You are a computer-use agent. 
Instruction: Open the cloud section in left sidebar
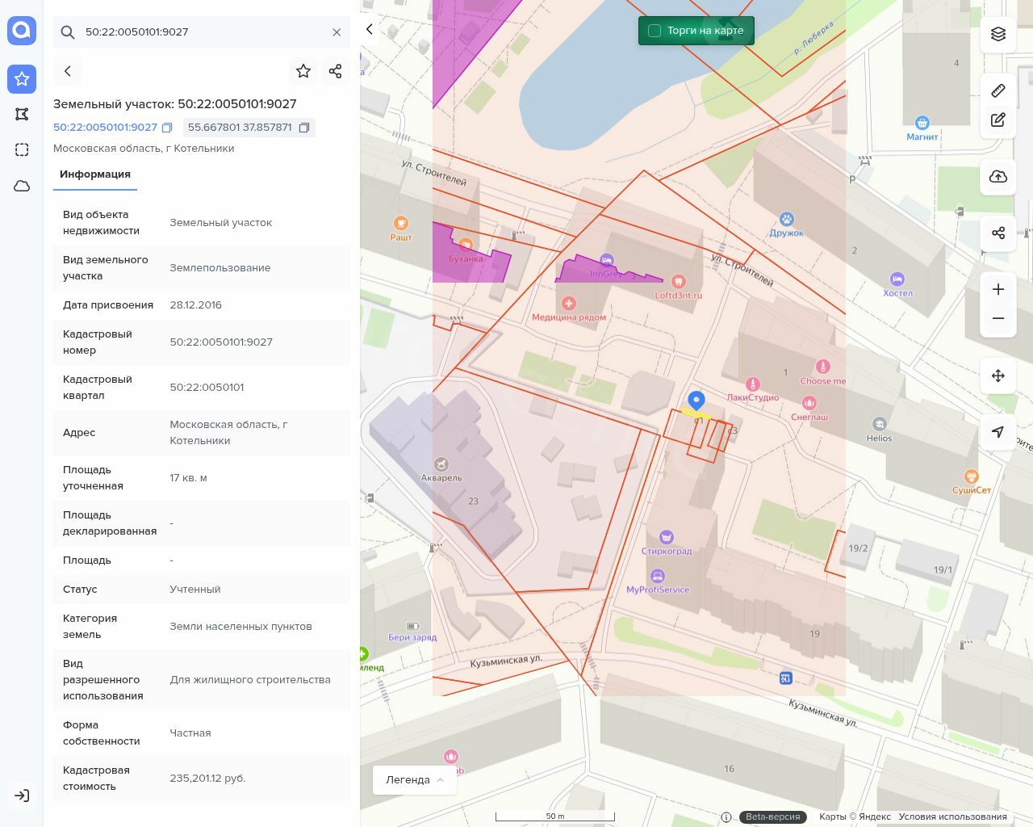pyautogui.click(x=22, y=186)
